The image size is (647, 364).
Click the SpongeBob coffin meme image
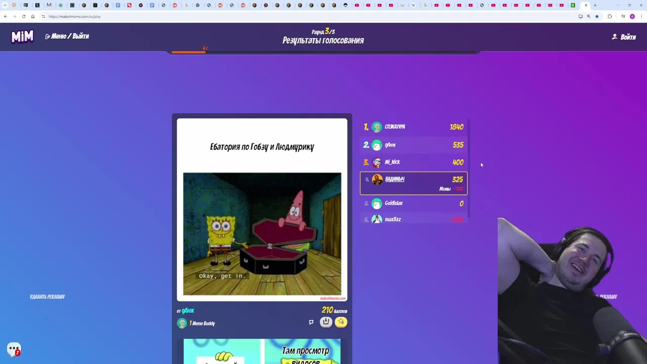pos(262,234)
